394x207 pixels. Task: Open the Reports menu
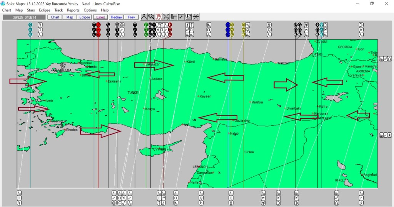point(73,10)
